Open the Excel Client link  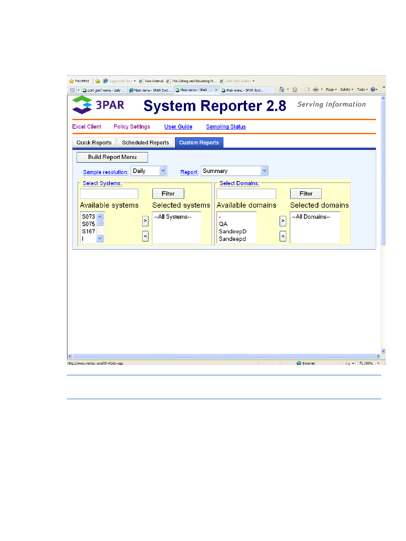87,127
